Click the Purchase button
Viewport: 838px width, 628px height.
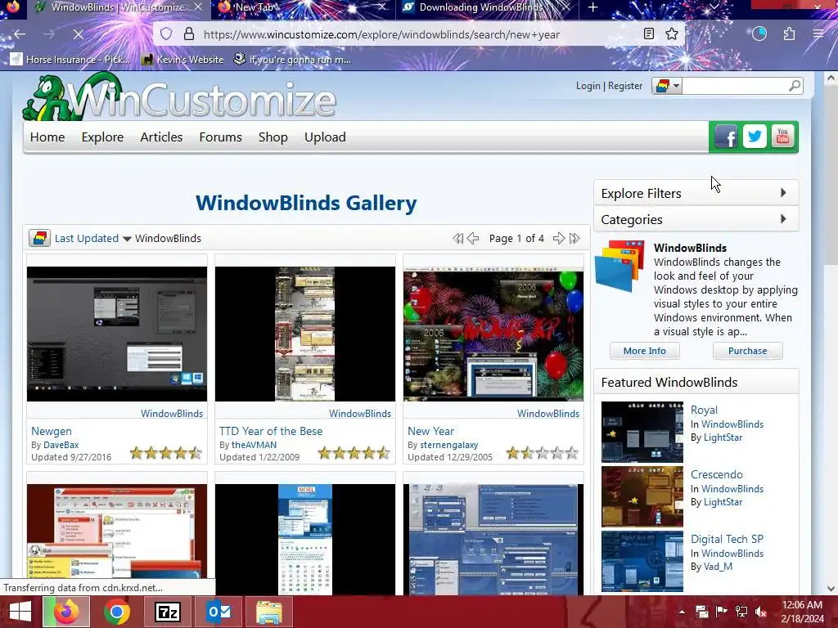point(747,351)
